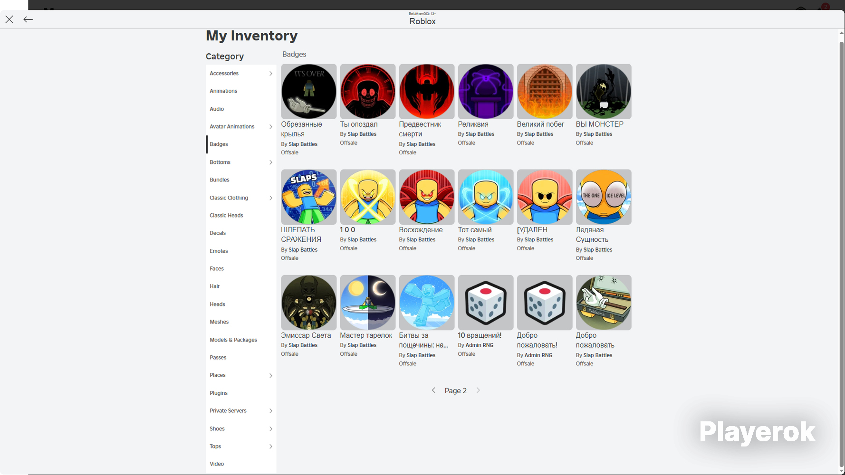
Task: Expand the Places category chevron
Action: [x=271, y=376]
